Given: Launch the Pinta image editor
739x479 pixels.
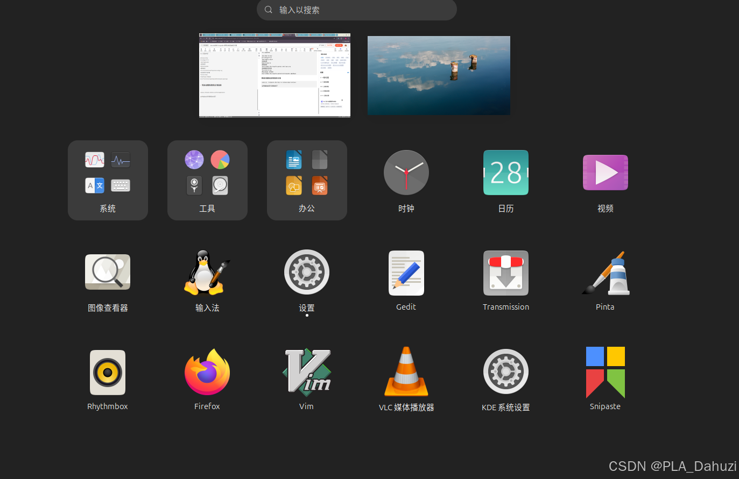Looking at the screenshot, I should pos(605,273).
